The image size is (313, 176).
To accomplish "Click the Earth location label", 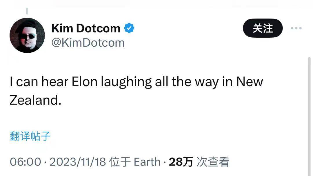I will (x=147, y=162).
